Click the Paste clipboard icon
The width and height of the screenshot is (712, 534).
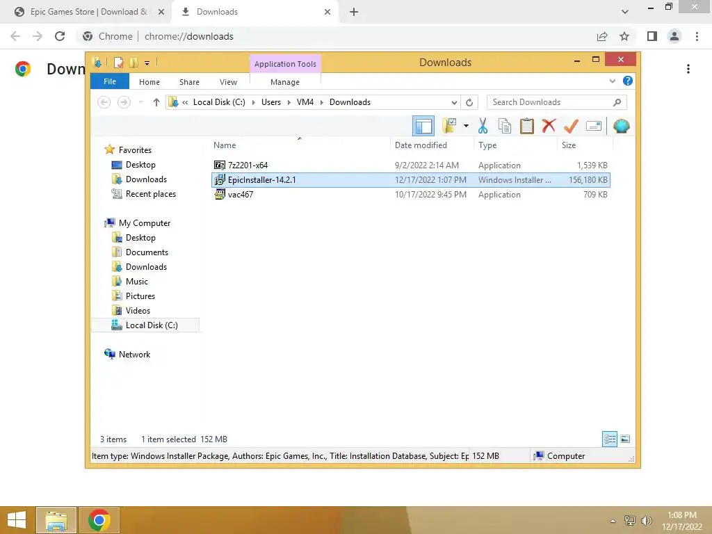pyautogui.click(x=527, y=126)
